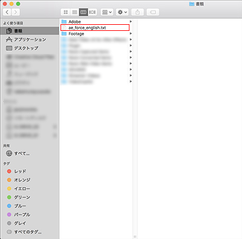Select the グレイ tag label

pos(20,223)
